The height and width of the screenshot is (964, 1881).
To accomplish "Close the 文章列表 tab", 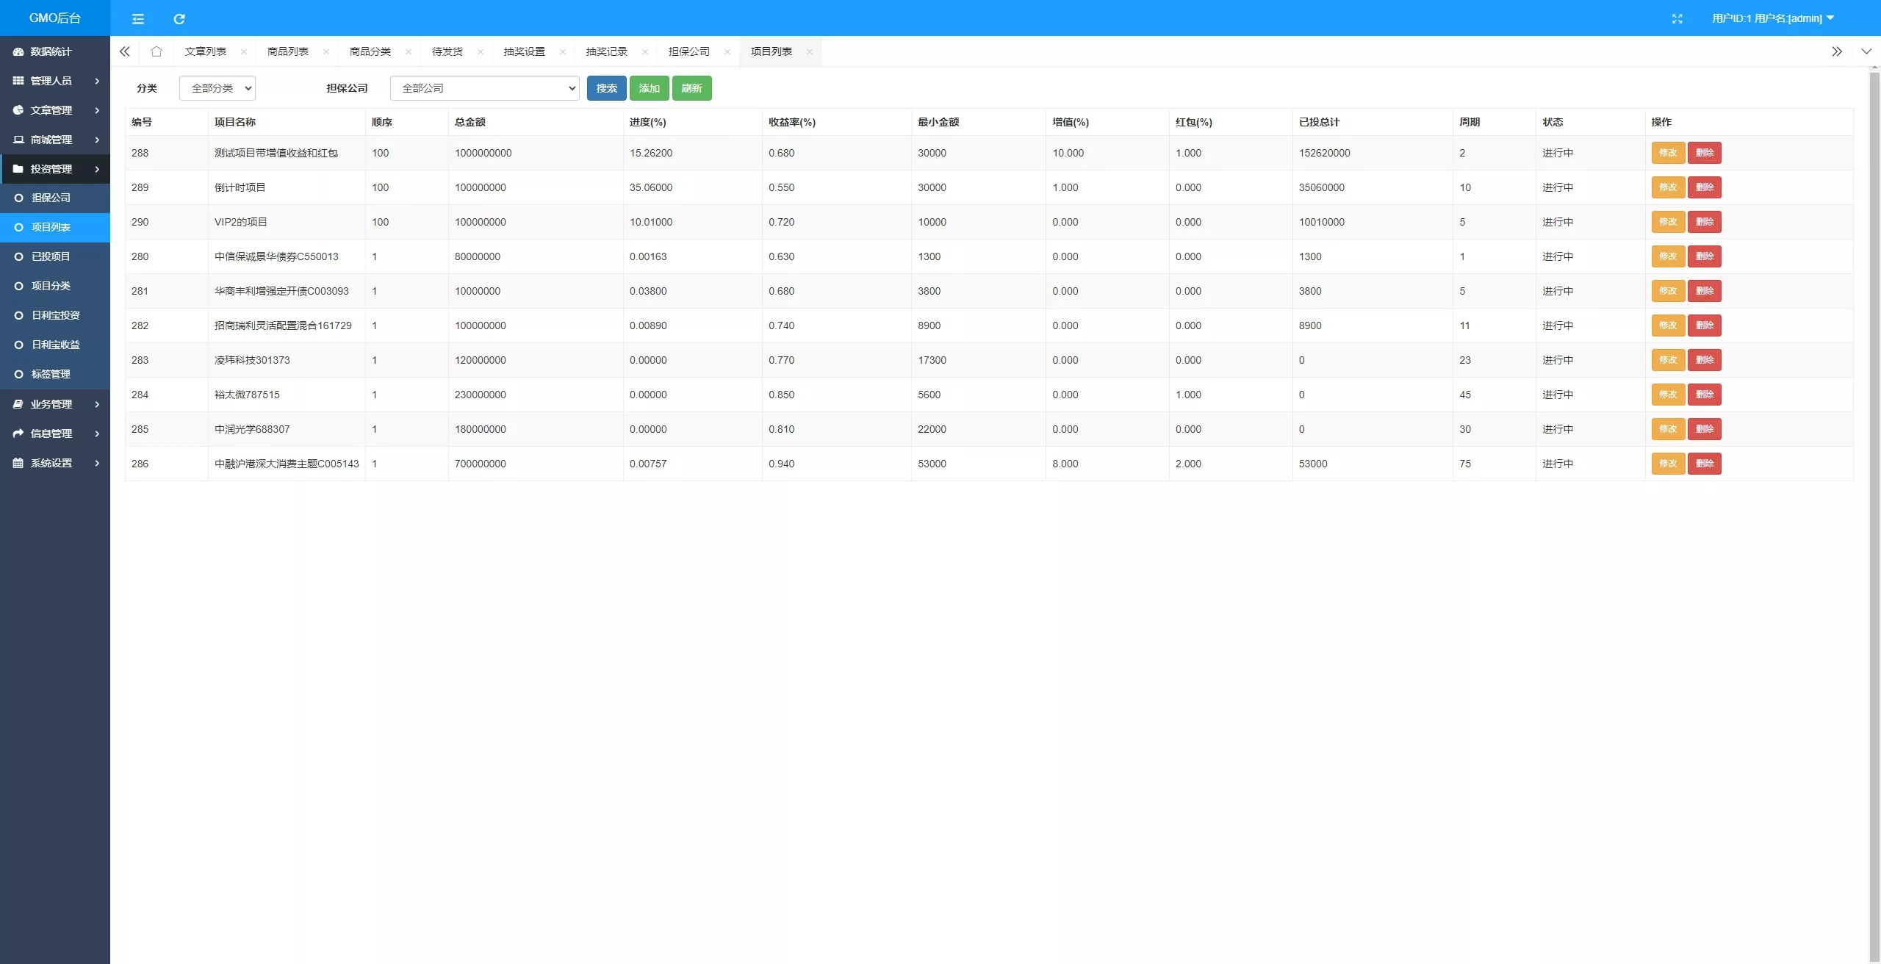I will (x=244, y=51).
